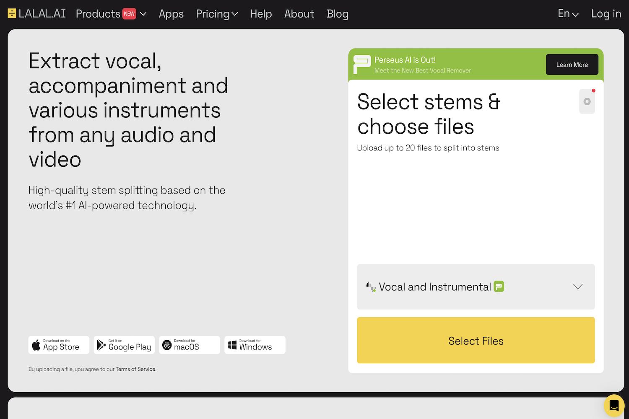Expand the Vocal and Instrumental stem dropdown

[x=476, y=287]
